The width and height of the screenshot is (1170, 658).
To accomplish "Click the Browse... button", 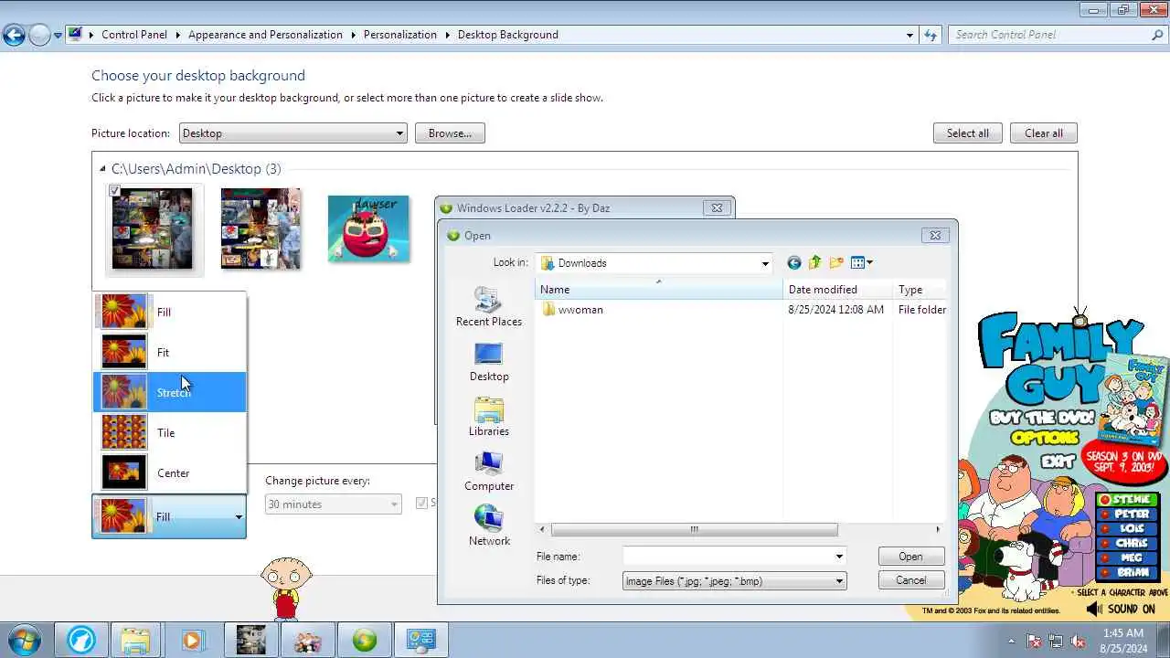I will pos(450,133).
